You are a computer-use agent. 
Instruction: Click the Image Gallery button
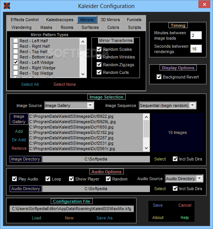click(x=19, y=119)
